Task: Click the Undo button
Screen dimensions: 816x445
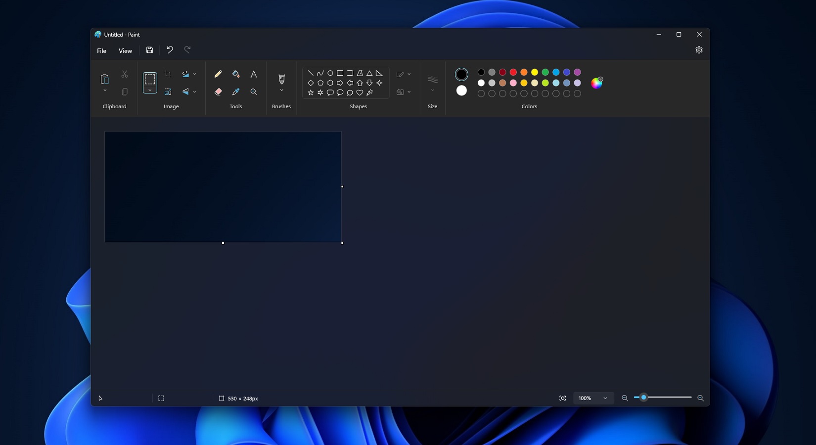Action: [x=170, y=50]
